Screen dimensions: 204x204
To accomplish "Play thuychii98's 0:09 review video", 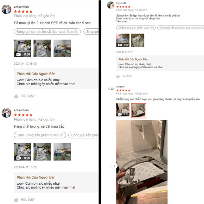I will coord(123,40).
